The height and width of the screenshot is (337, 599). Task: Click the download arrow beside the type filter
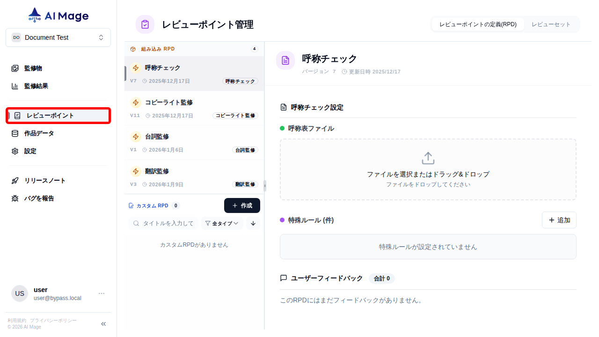253,223
